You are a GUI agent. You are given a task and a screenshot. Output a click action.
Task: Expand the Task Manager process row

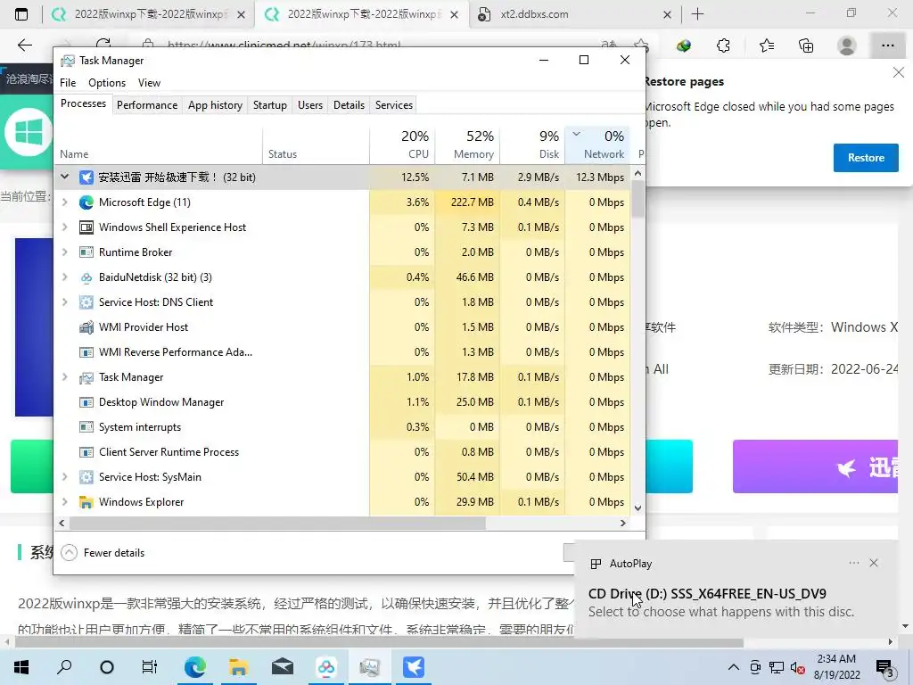(x=64, y=377)
